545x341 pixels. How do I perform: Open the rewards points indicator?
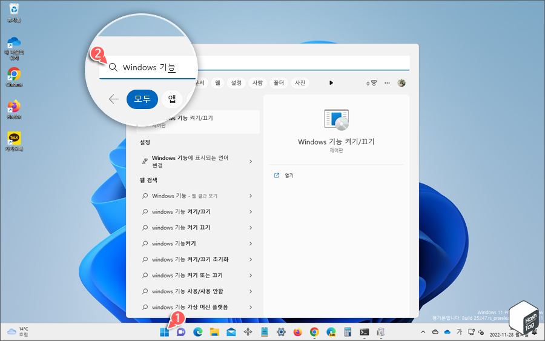[371, 83]
